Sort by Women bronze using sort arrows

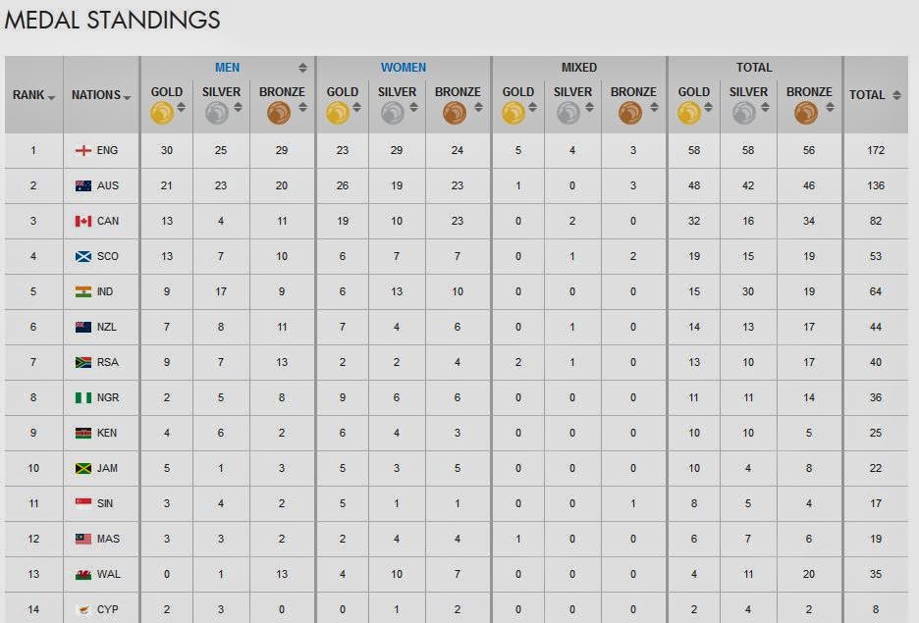478,107
